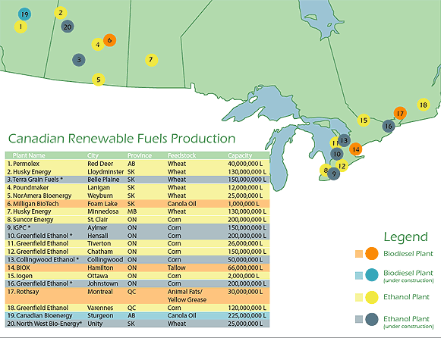Screen dimensions: 441x338
Task: Click gray map marker 9
Action: coord(334,174)
